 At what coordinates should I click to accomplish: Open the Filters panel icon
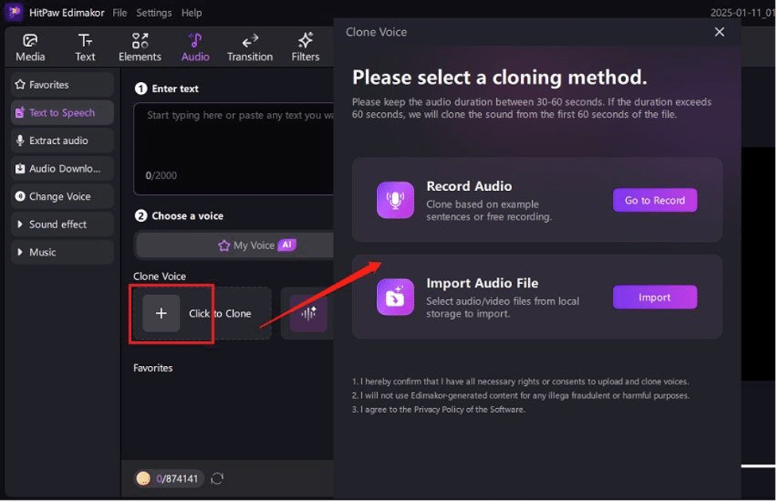(305, 40)
